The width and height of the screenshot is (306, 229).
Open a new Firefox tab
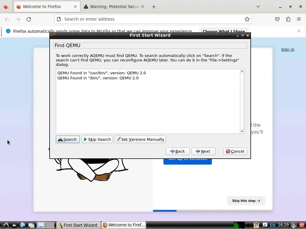click(x=154, y=7)
